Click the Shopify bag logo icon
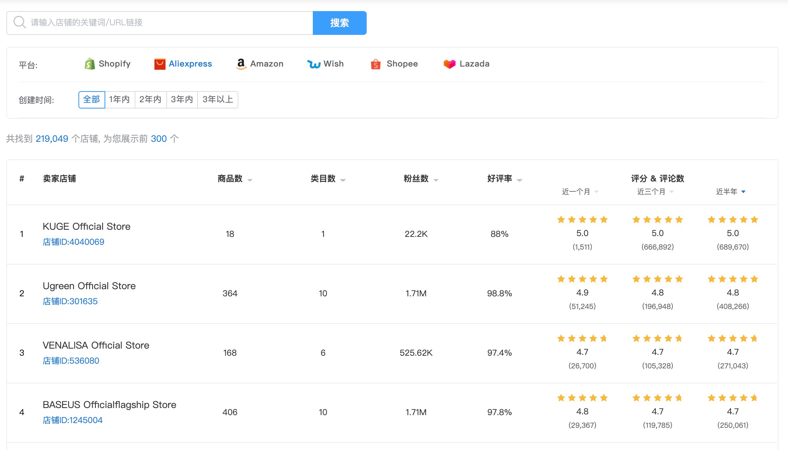 point(89,64)
